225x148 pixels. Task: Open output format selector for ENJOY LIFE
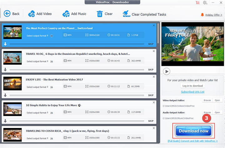pos(37,87)
